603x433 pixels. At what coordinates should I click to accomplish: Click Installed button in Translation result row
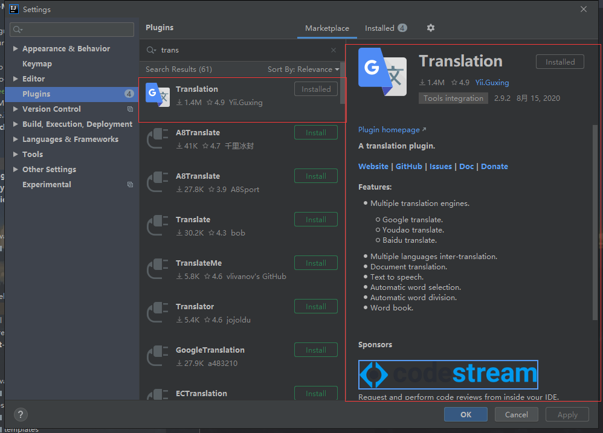click(316, 89)
